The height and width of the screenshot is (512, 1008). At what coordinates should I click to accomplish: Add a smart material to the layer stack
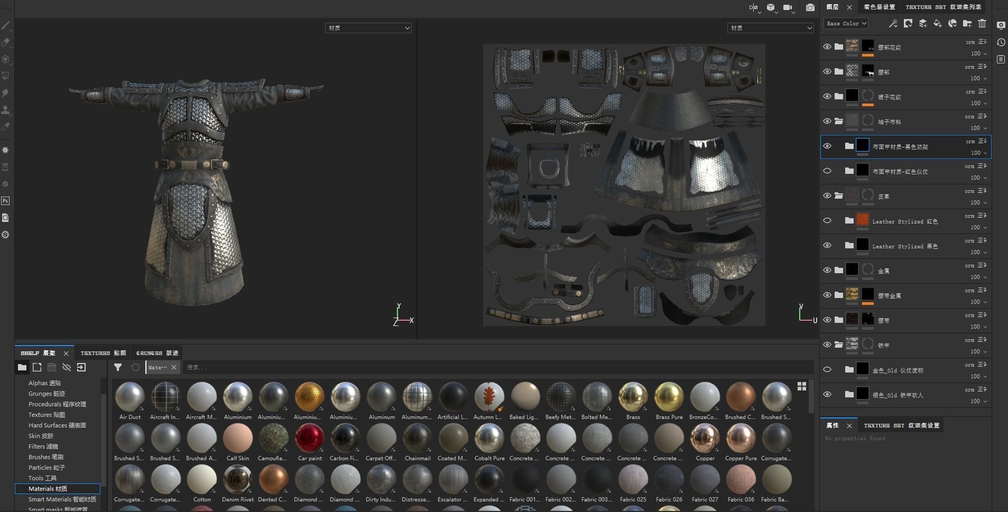pyautogui.click(x=952, y=23)
